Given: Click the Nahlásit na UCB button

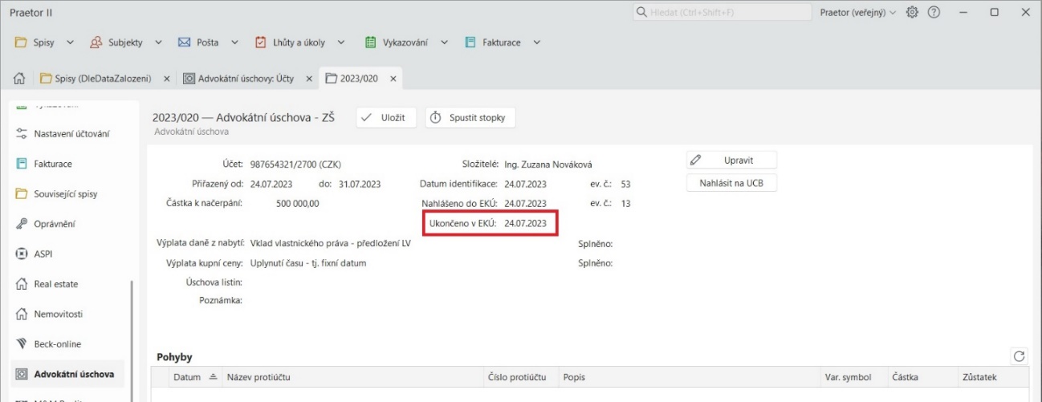Looking at the screenshot, I should (731, 183).
